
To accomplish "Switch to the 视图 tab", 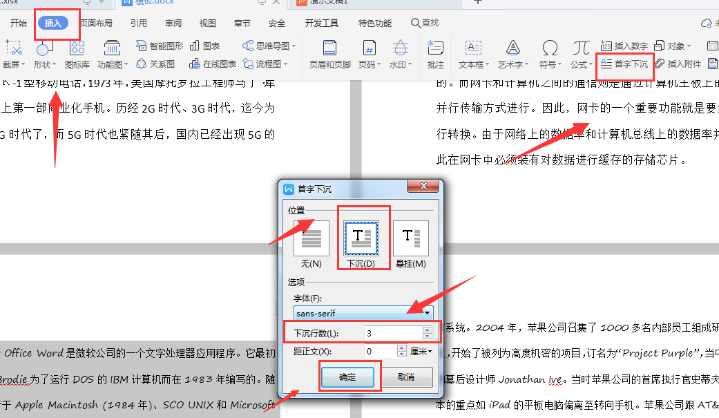I will [x=208, y=23].
